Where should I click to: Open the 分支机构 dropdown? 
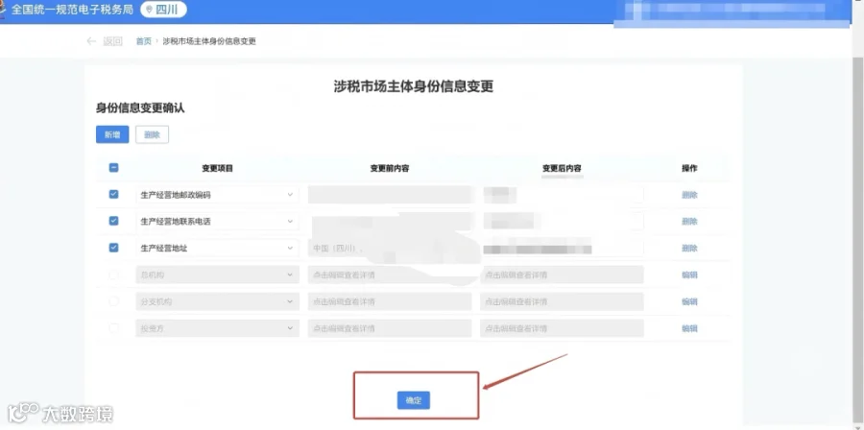coord(218,301)
